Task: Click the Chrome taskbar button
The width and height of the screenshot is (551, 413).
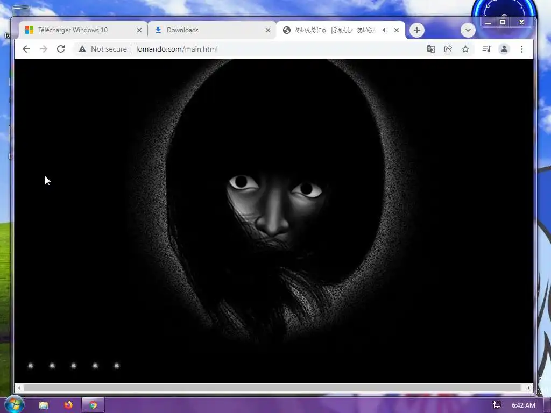Action: coord(93,405)
